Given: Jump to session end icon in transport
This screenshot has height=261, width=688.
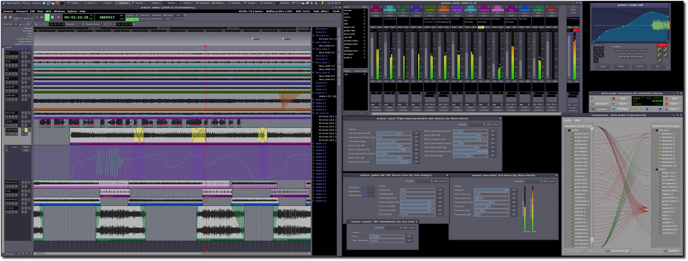Looking at the screenshot, I should (x=10, y=17).
